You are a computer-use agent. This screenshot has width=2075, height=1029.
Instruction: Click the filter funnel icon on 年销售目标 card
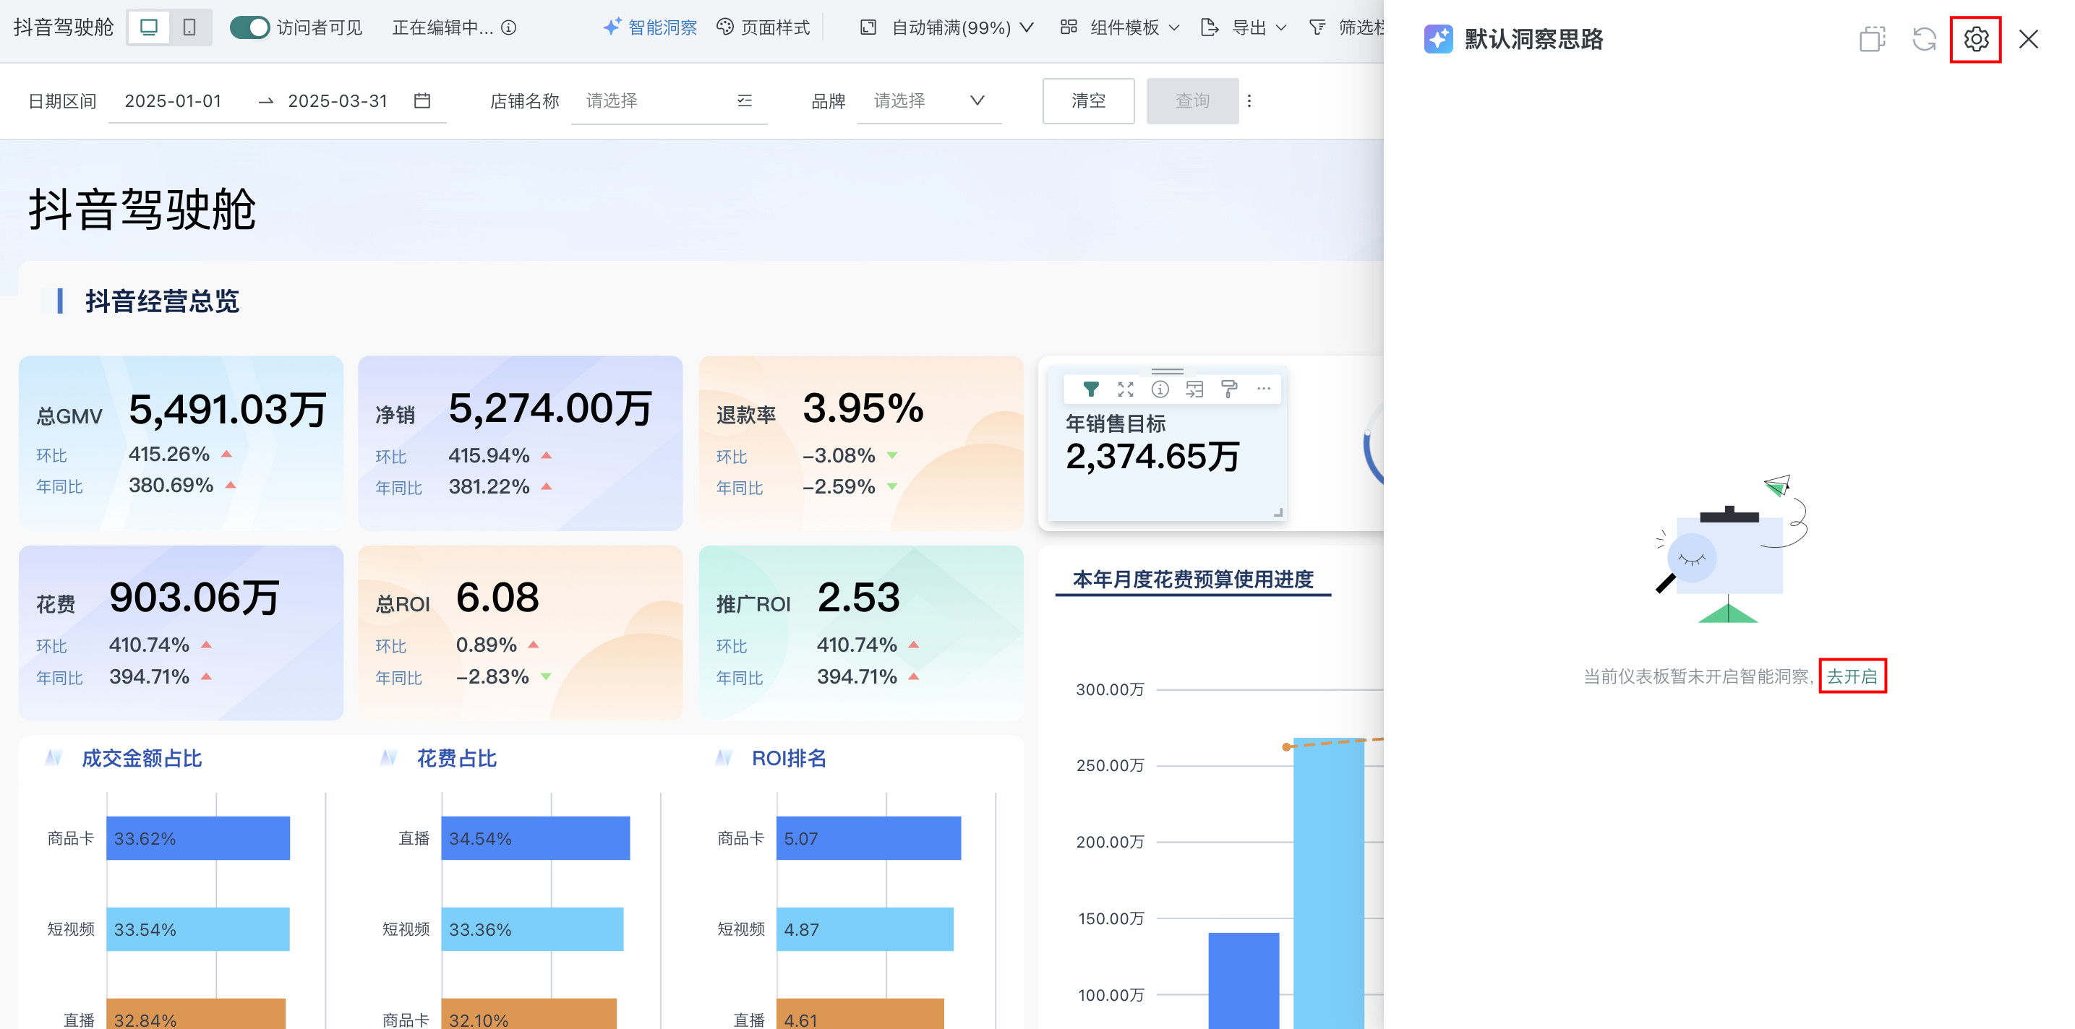coord(1091,389)
